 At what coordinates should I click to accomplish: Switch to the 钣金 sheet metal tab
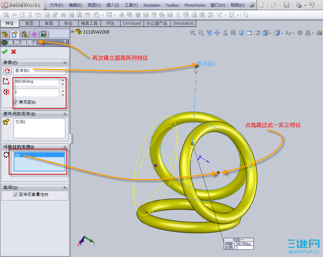coord(69,23)
